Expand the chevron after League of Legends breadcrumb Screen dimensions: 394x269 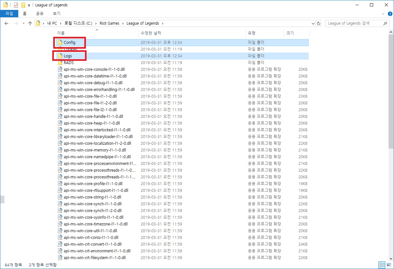(x=163, y=23)
